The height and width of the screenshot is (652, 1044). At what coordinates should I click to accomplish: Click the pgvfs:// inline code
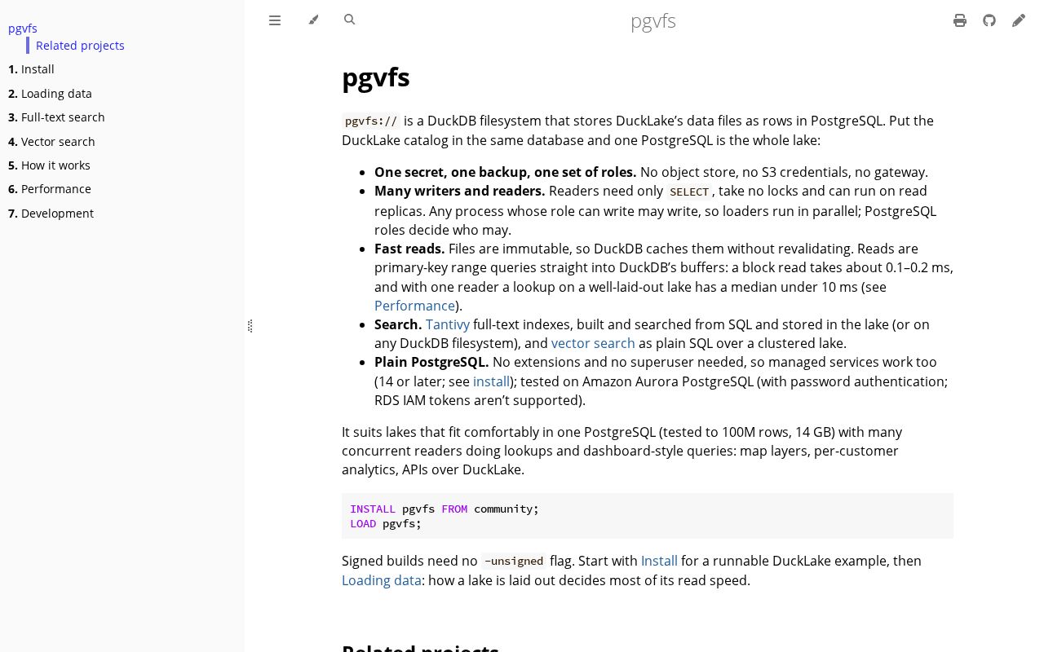[371, 121]
